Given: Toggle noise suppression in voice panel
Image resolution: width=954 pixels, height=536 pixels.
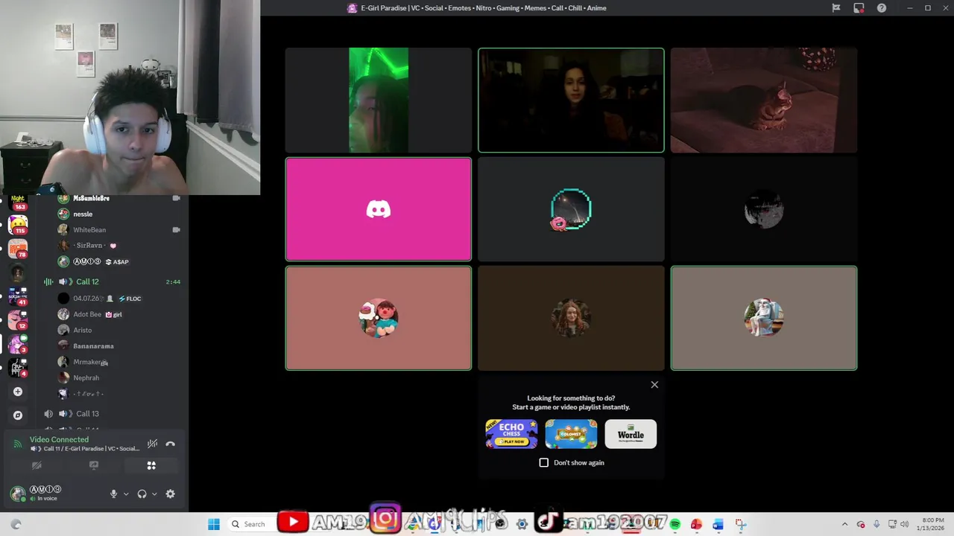Looking at the screenshot, I should [152, 444].
